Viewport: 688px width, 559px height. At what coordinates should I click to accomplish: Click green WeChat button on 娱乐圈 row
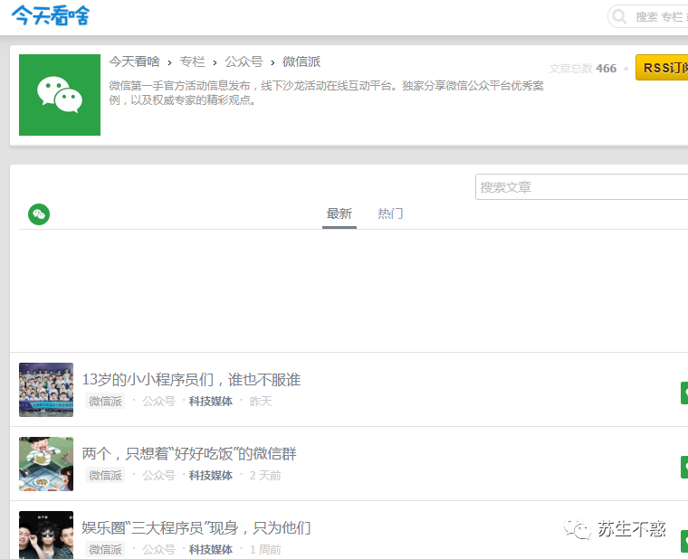pos(684,541)
